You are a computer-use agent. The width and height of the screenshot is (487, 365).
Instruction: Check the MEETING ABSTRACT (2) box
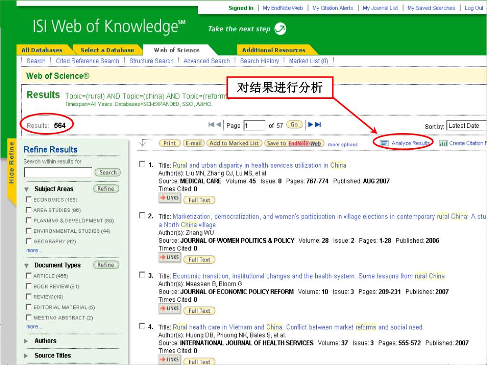(x=29, y=317)
